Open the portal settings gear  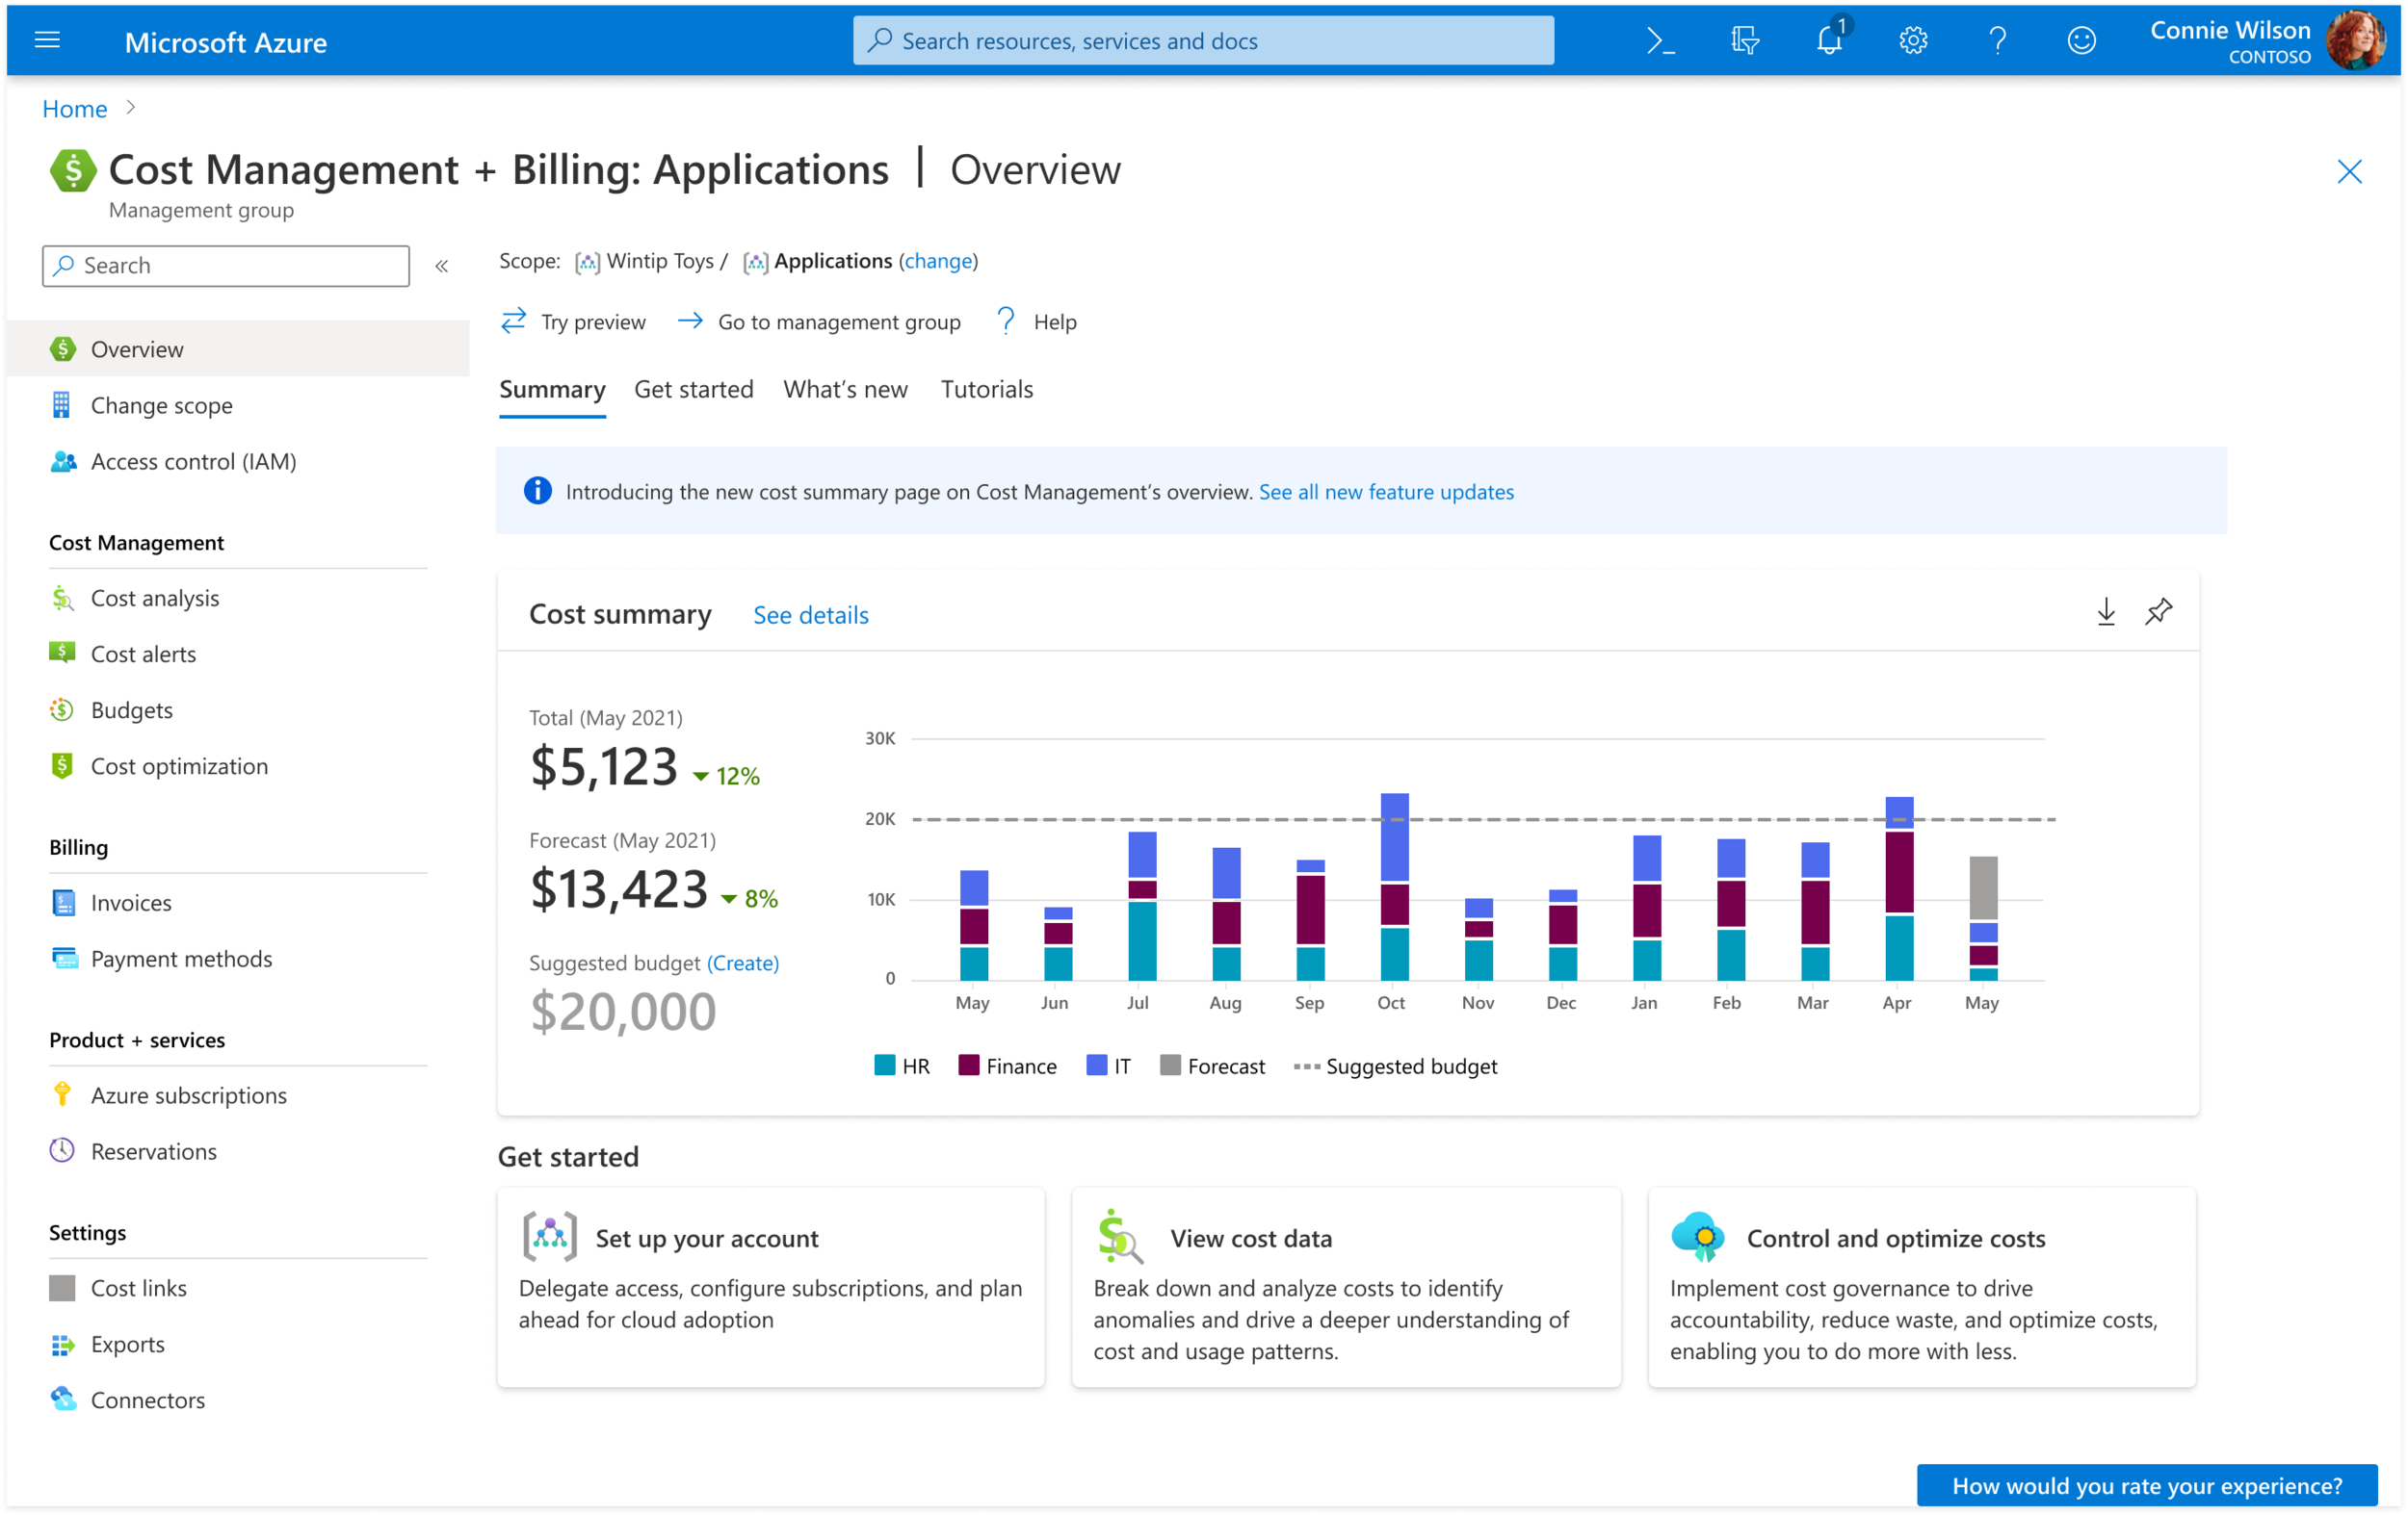pos(1913,41)
